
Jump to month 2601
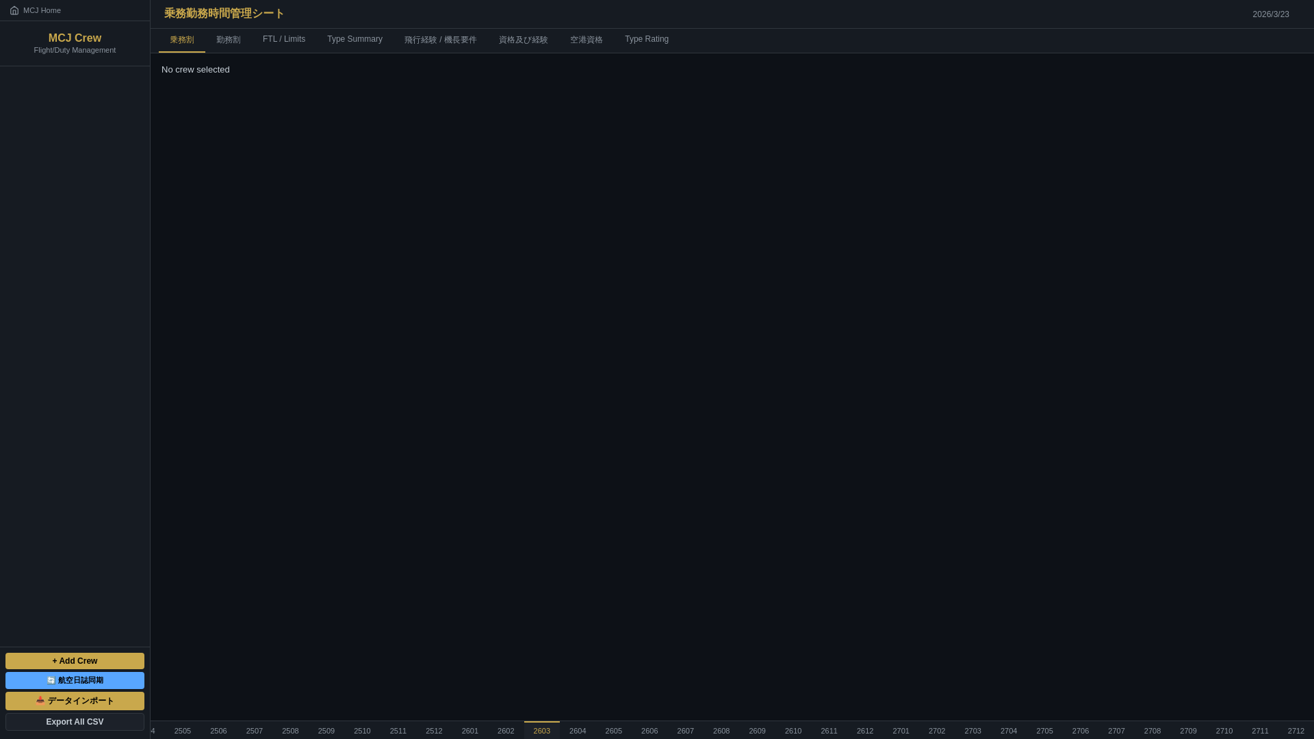470,731
